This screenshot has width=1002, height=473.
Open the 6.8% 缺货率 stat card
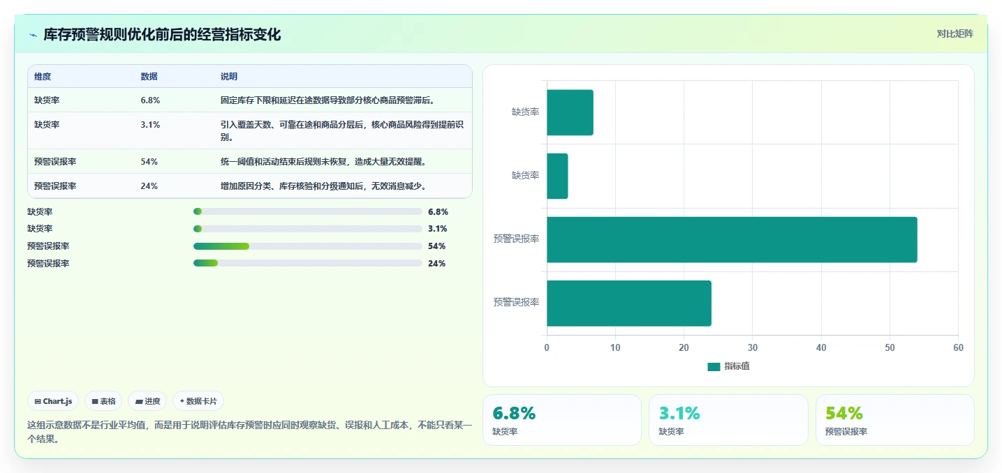tap(562, 420)
